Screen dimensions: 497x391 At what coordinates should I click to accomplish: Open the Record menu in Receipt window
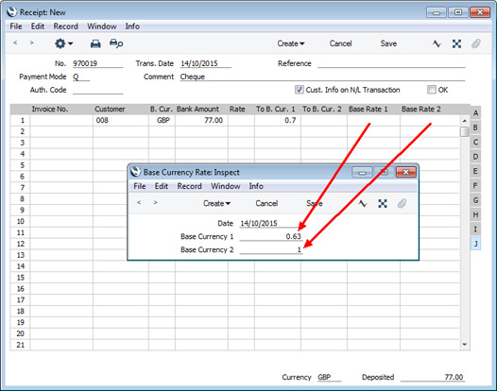(x=65, y=26)
